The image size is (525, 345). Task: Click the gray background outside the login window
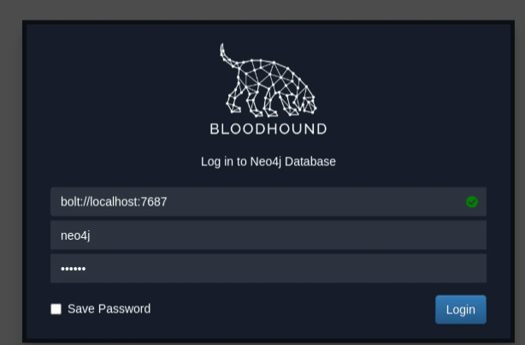[11, 171]
